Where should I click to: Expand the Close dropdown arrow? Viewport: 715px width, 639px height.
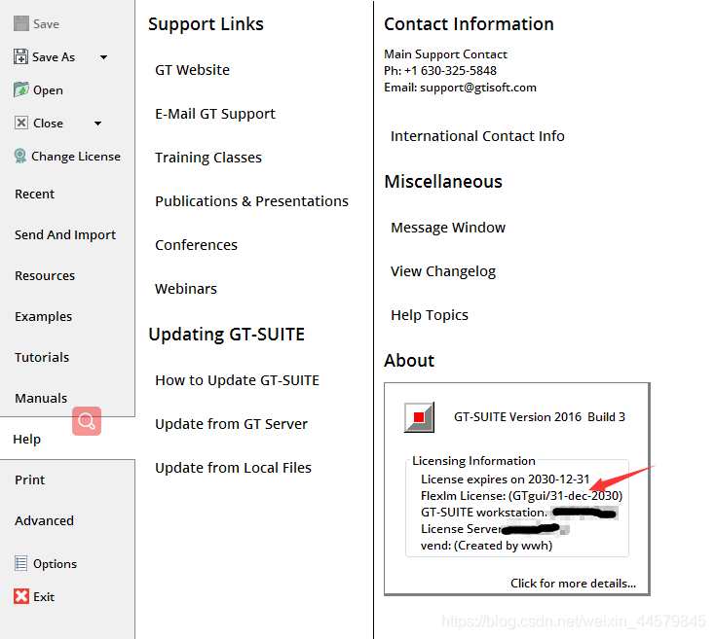click(97, 124)
